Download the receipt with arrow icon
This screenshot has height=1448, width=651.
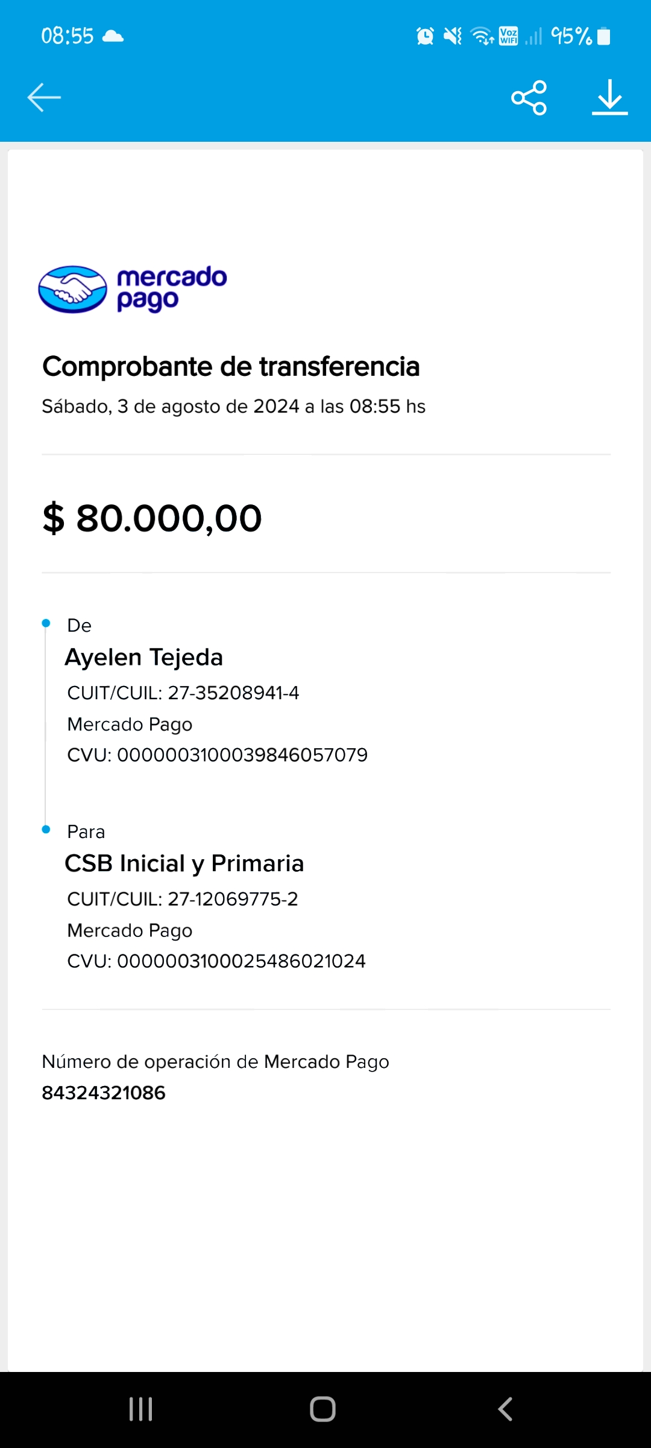[609, 98]
